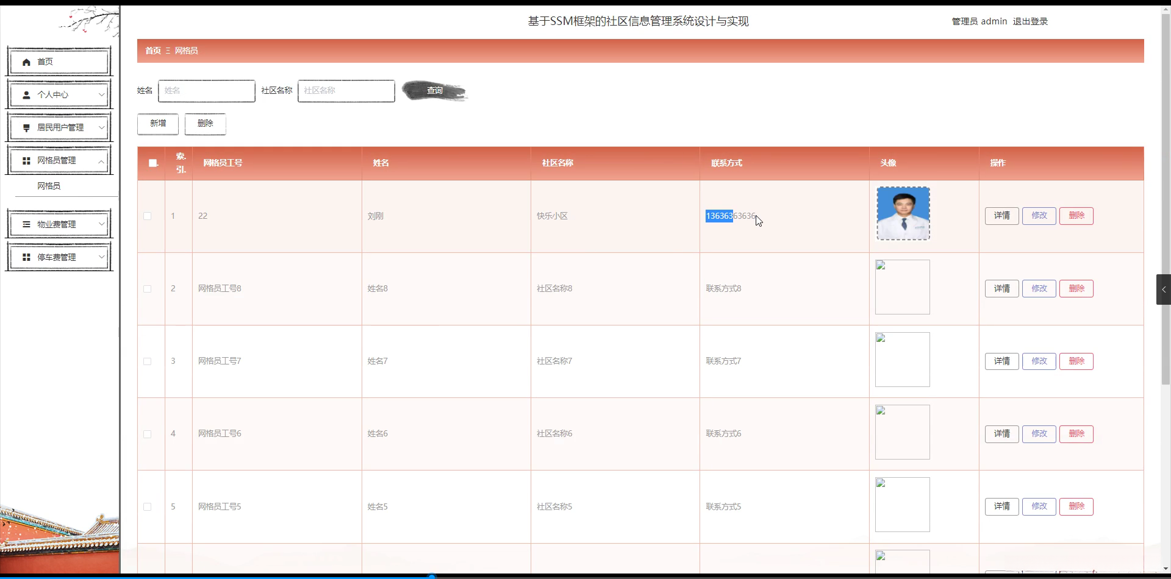Screen dimensions: 1171x579
Task: Open 详情 for row 刘刚
Action: (x=1001, y=216)
